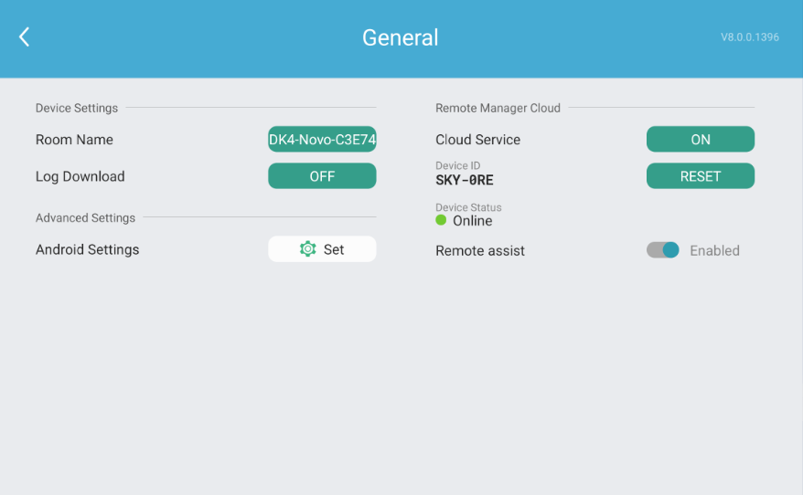Screen dimensions: 803x495
Task: Click the Log Download label
Action: (80, 176)
